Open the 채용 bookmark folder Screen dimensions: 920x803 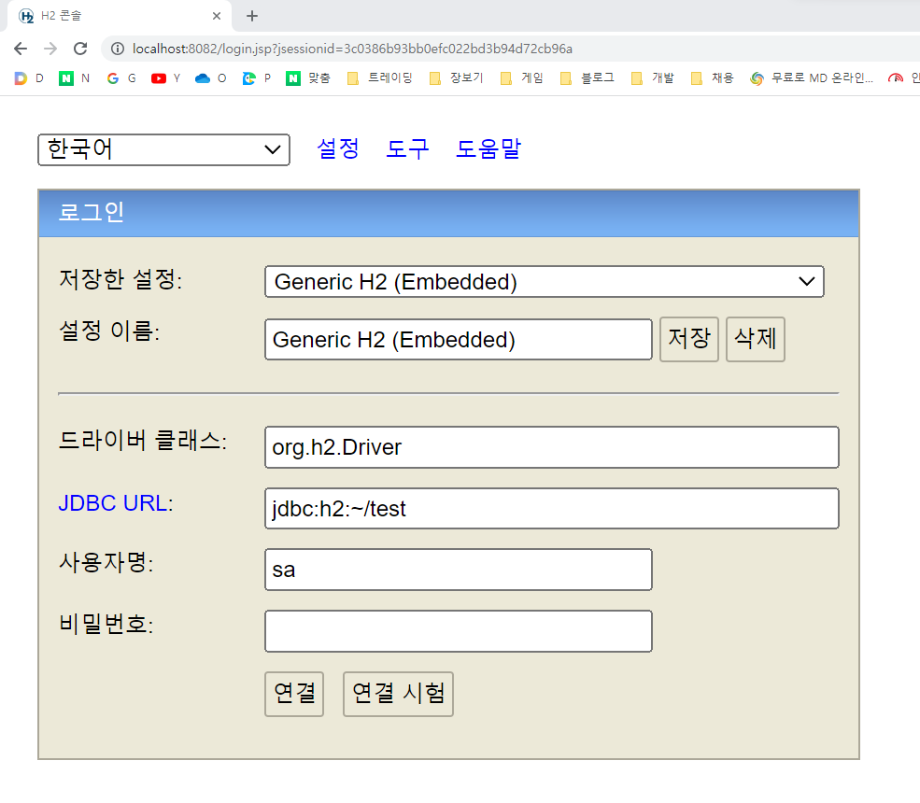coord(712,78)
